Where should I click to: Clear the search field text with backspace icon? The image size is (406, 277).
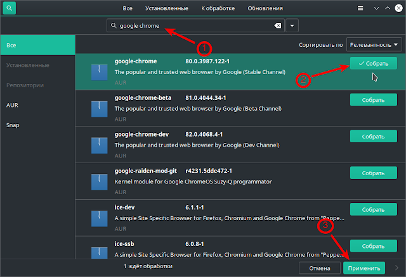[x=278, y=25]
